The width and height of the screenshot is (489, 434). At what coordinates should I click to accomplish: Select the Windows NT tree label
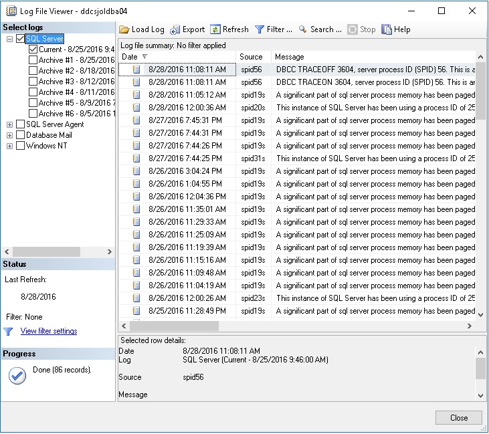point(46,146)
